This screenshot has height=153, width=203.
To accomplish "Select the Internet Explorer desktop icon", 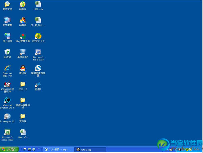I will click(x=7, y=71).
